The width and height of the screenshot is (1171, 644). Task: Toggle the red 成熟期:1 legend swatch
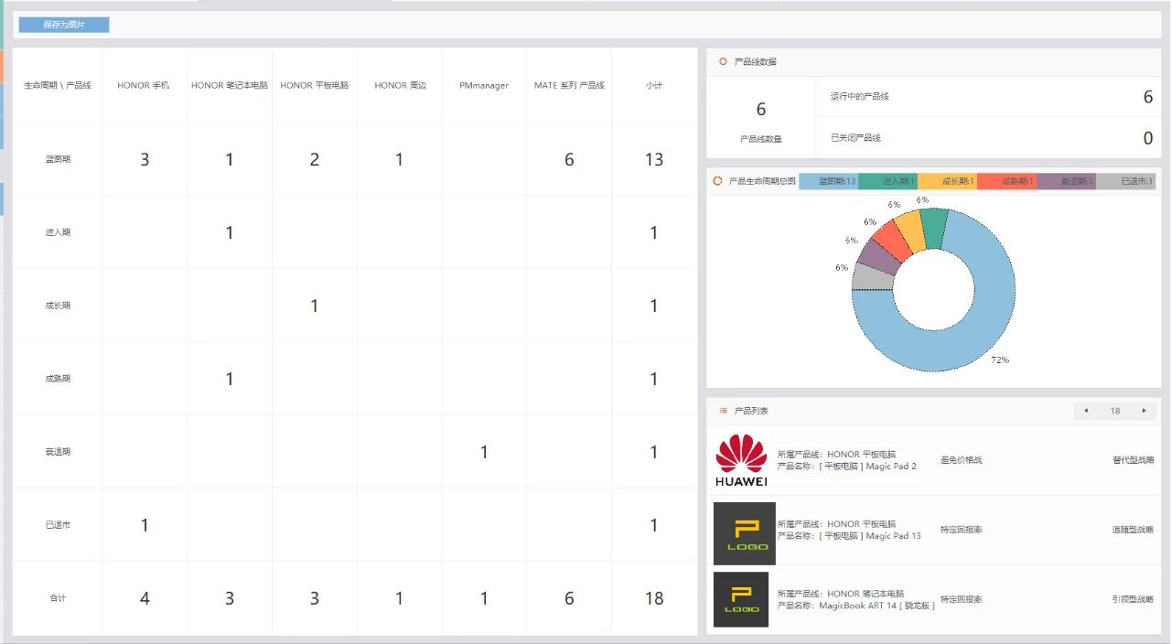tap(1006, 181)
